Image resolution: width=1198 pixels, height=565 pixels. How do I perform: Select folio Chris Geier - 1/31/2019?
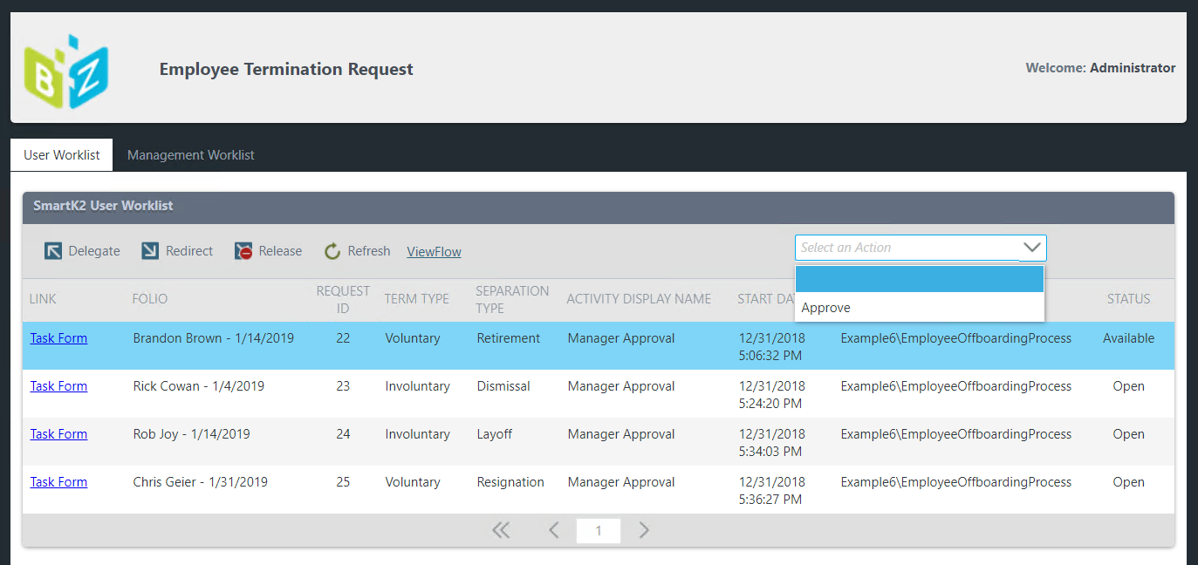201,482
